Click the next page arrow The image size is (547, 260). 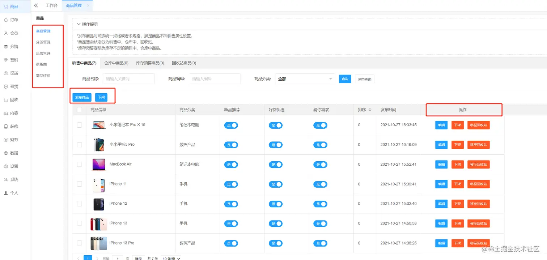pos(97,258)
